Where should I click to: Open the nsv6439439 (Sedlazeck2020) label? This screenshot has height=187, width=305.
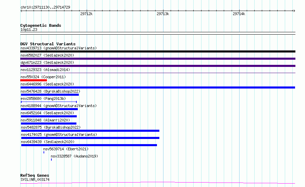point(48,142)
